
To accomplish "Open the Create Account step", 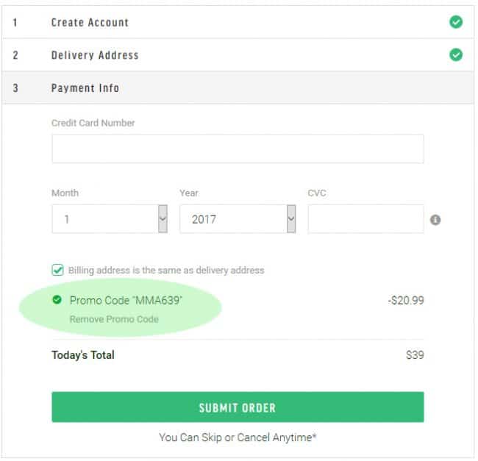I will (x=238, y=22).
